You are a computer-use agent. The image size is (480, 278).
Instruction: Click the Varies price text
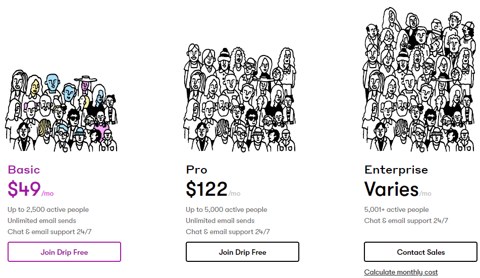click(x=391, y=189)
